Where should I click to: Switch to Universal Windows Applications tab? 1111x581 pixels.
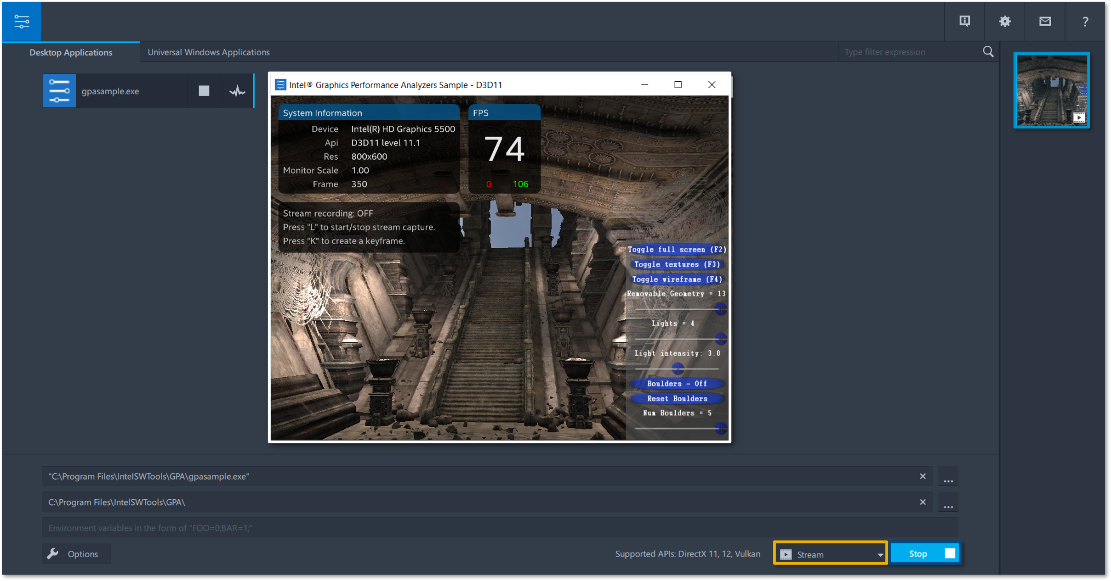point(209,52)
